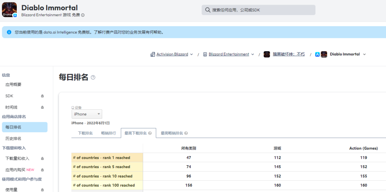386x192 pixels.
Task: Click the Activision Blizzard building icon
Action: (x=153, y=54)
